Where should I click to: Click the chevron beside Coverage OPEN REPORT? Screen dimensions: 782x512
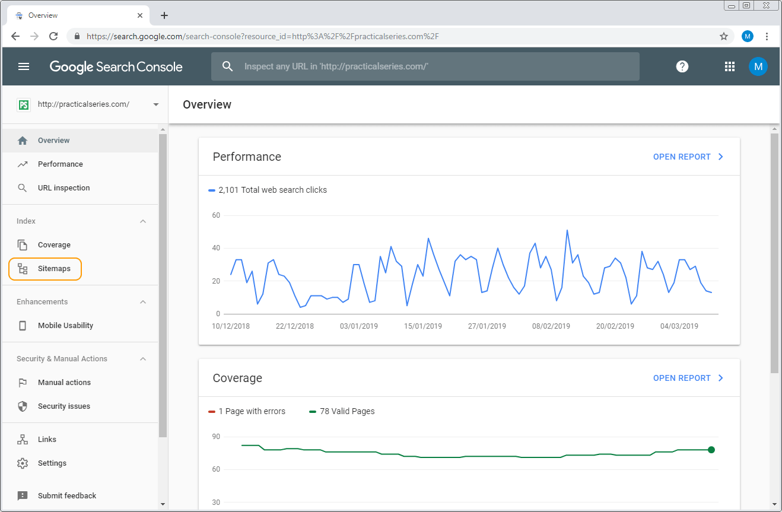721,378
